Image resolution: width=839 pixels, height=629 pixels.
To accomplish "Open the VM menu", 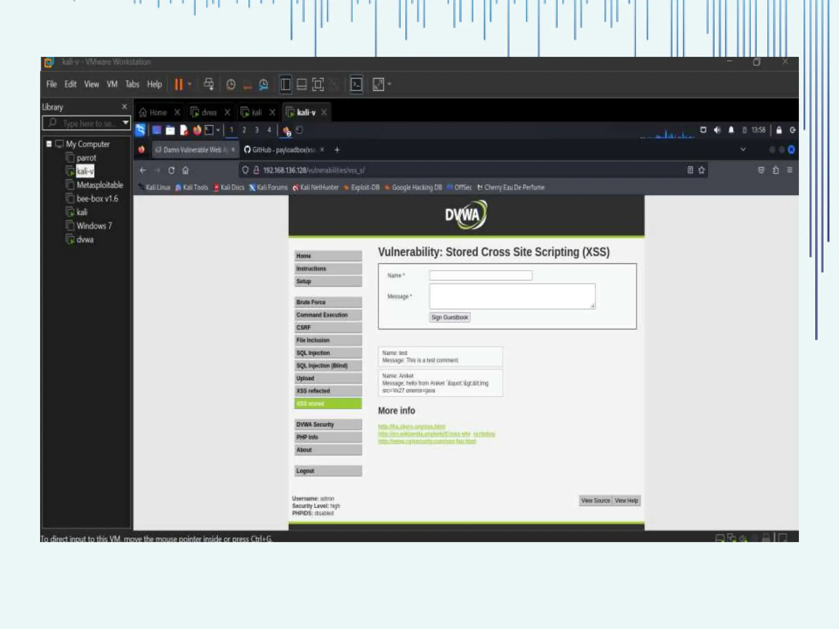I will tap(112, 84).
